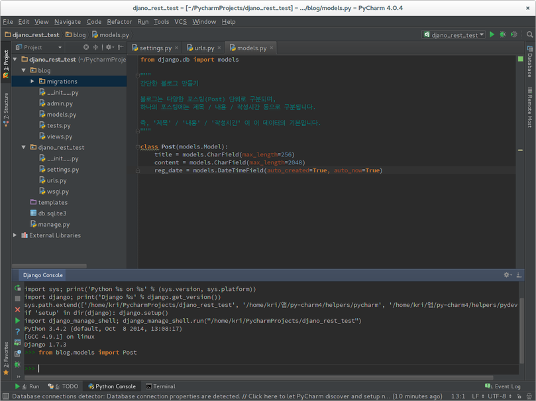Click the Django console input prompt line
This screenshot has width=536, height=401.
coord(272,368)
